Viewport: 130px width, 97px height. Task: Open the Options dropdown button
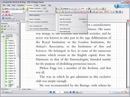click(x=6, y=92)
